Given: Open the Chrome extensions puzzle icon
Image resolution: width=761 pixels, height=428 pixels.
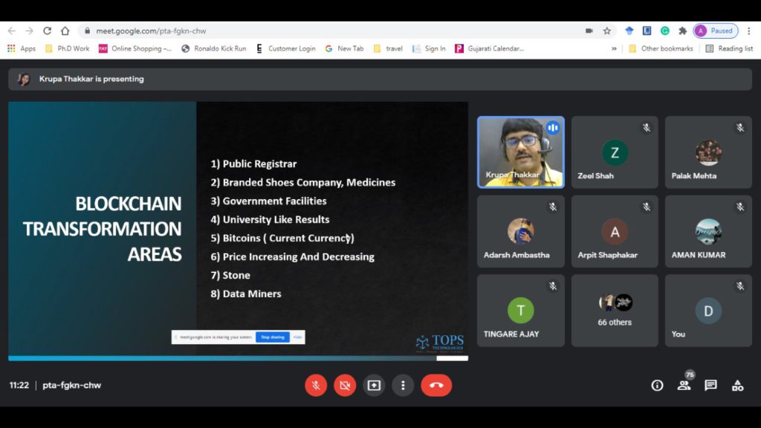Looking at the screenshot, I should (682, 31).
